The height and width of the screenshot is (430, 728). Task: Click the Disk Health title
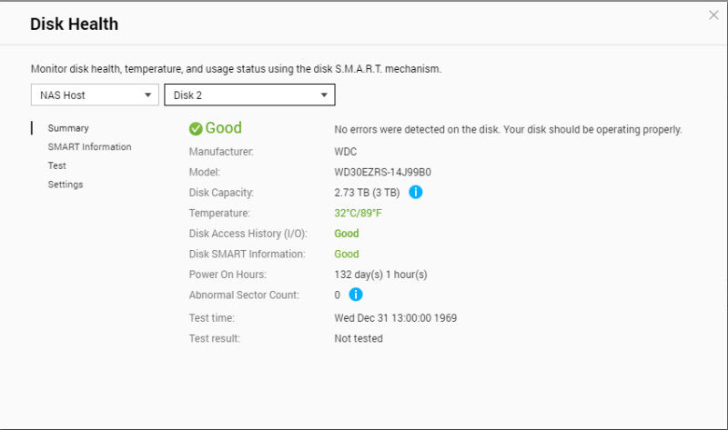pyautogui.click(x=75, y=24)
